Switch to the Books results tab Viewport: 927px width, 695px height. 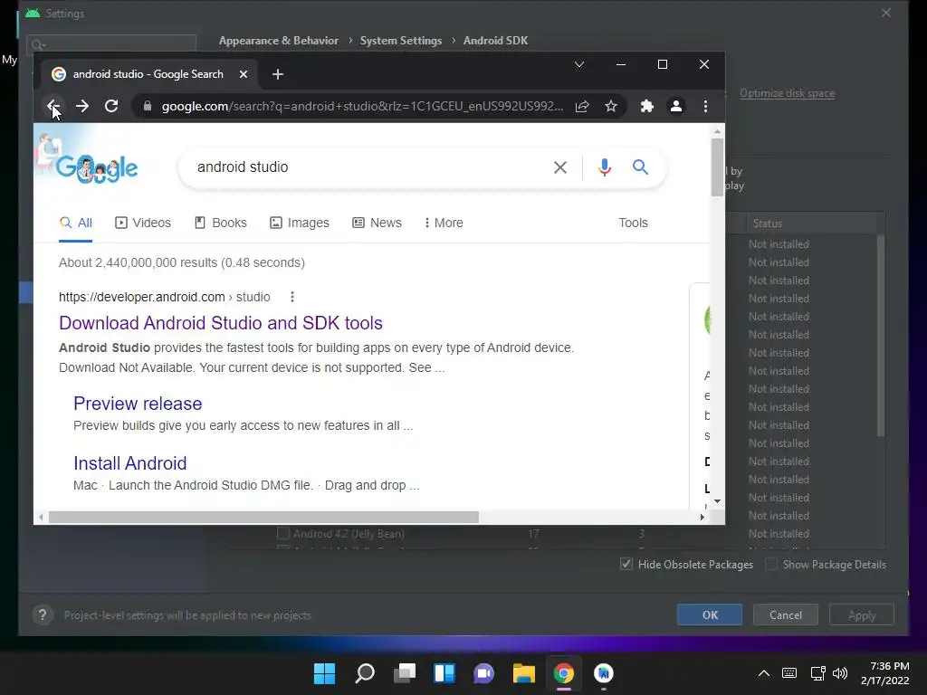point(221,224)
